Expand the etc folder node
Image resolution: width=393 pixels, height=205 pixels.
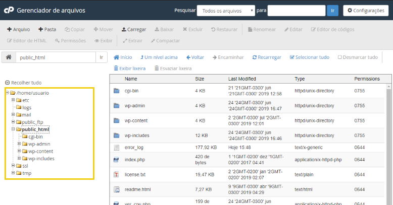(x=13, y=100)
